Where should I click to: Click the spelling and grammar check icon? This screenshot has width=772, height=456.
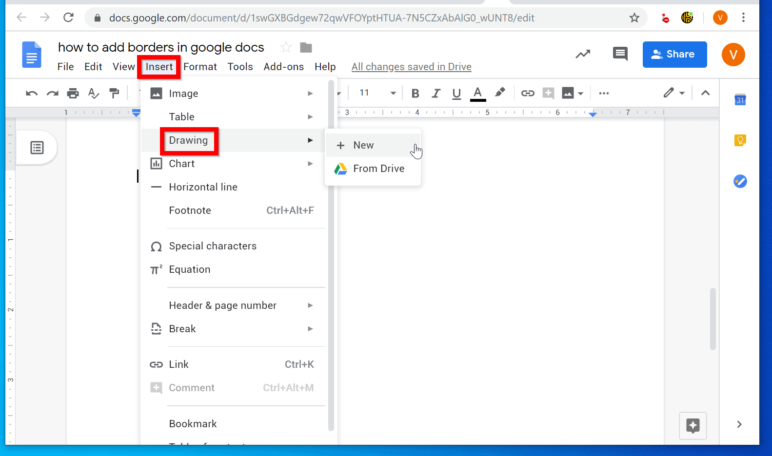[x=93, y=93]
